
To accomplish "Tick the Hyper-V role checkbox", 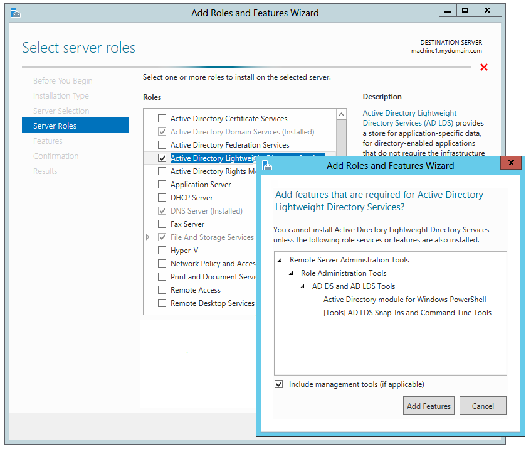I will [x=162, y=251].
